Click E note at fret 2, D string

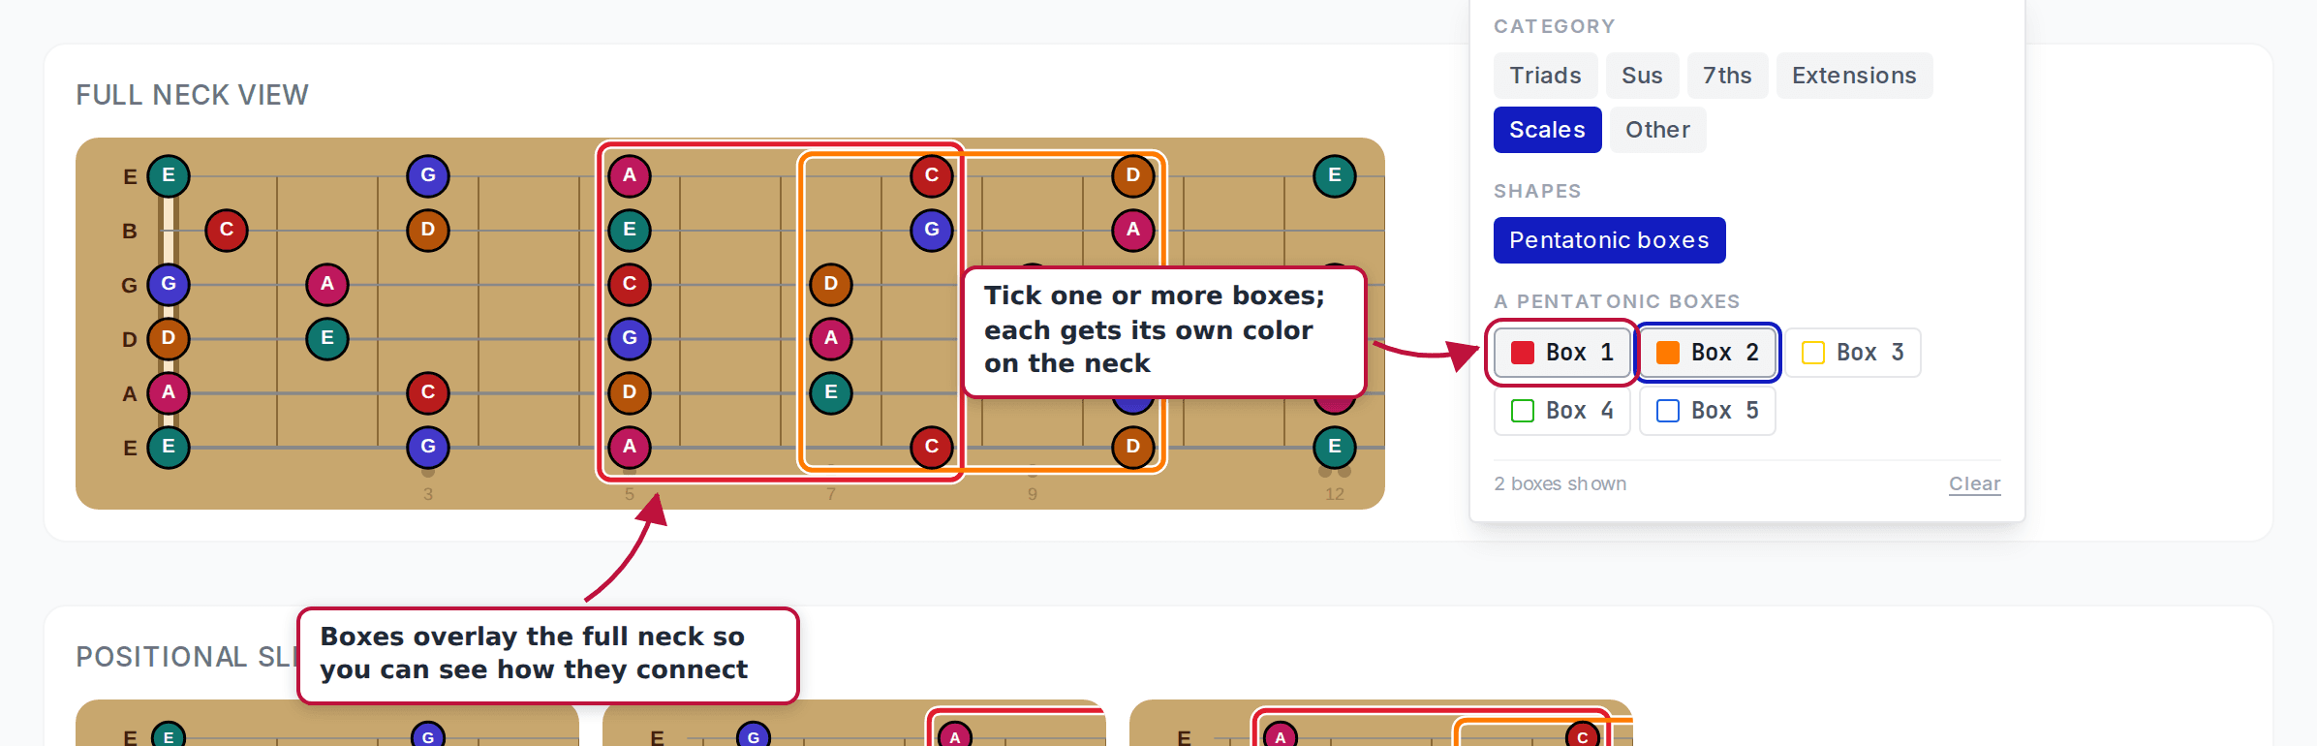coord(327,339)
